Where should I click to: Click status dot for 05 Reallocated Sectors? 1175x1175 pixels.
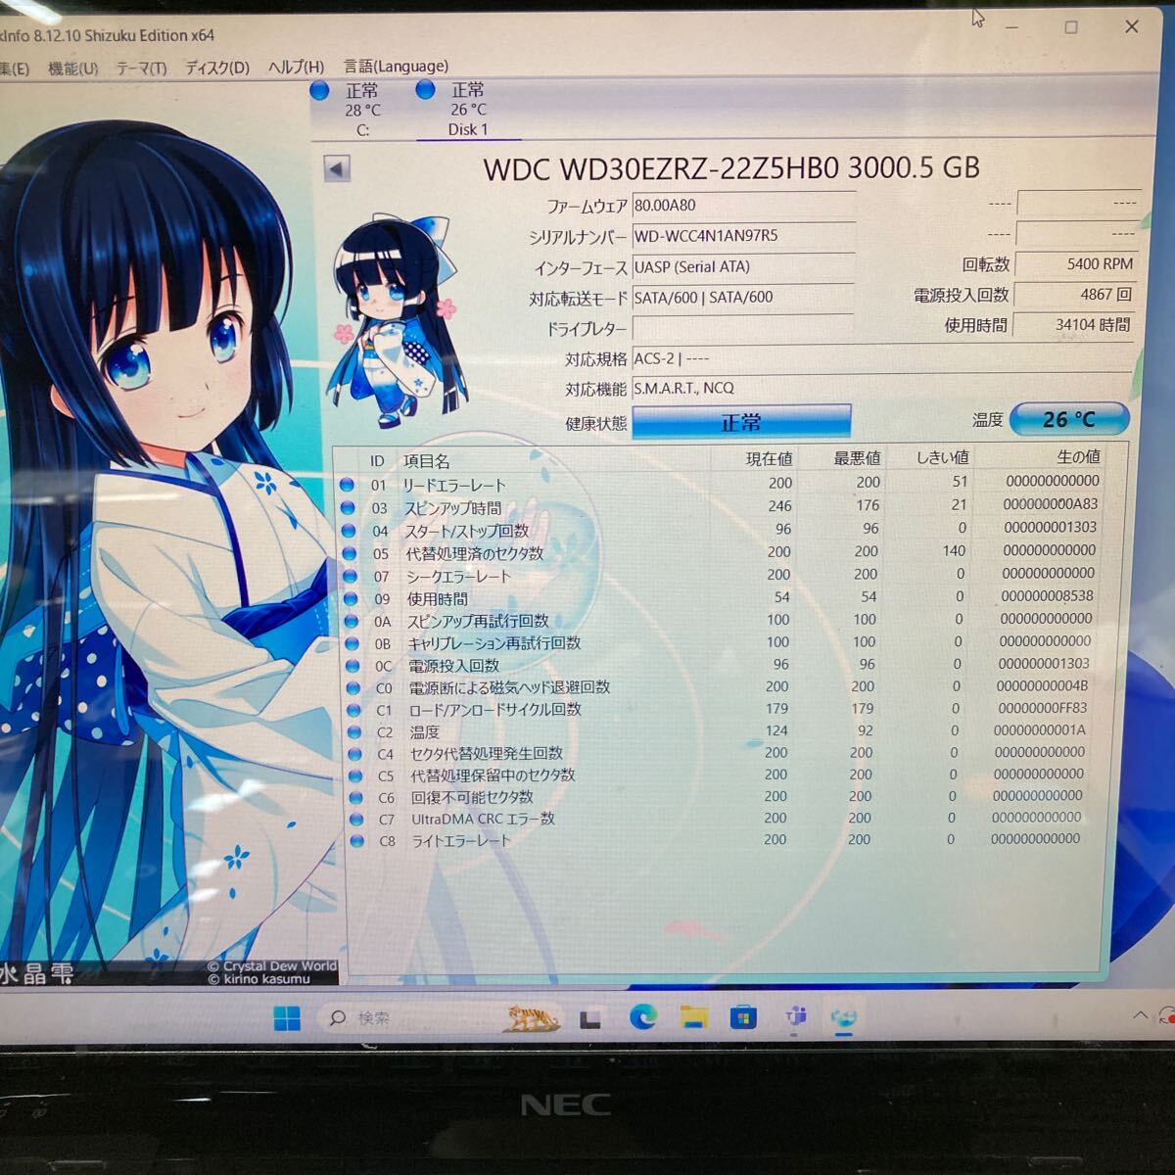pyautogui.click(x=350, y=553)
